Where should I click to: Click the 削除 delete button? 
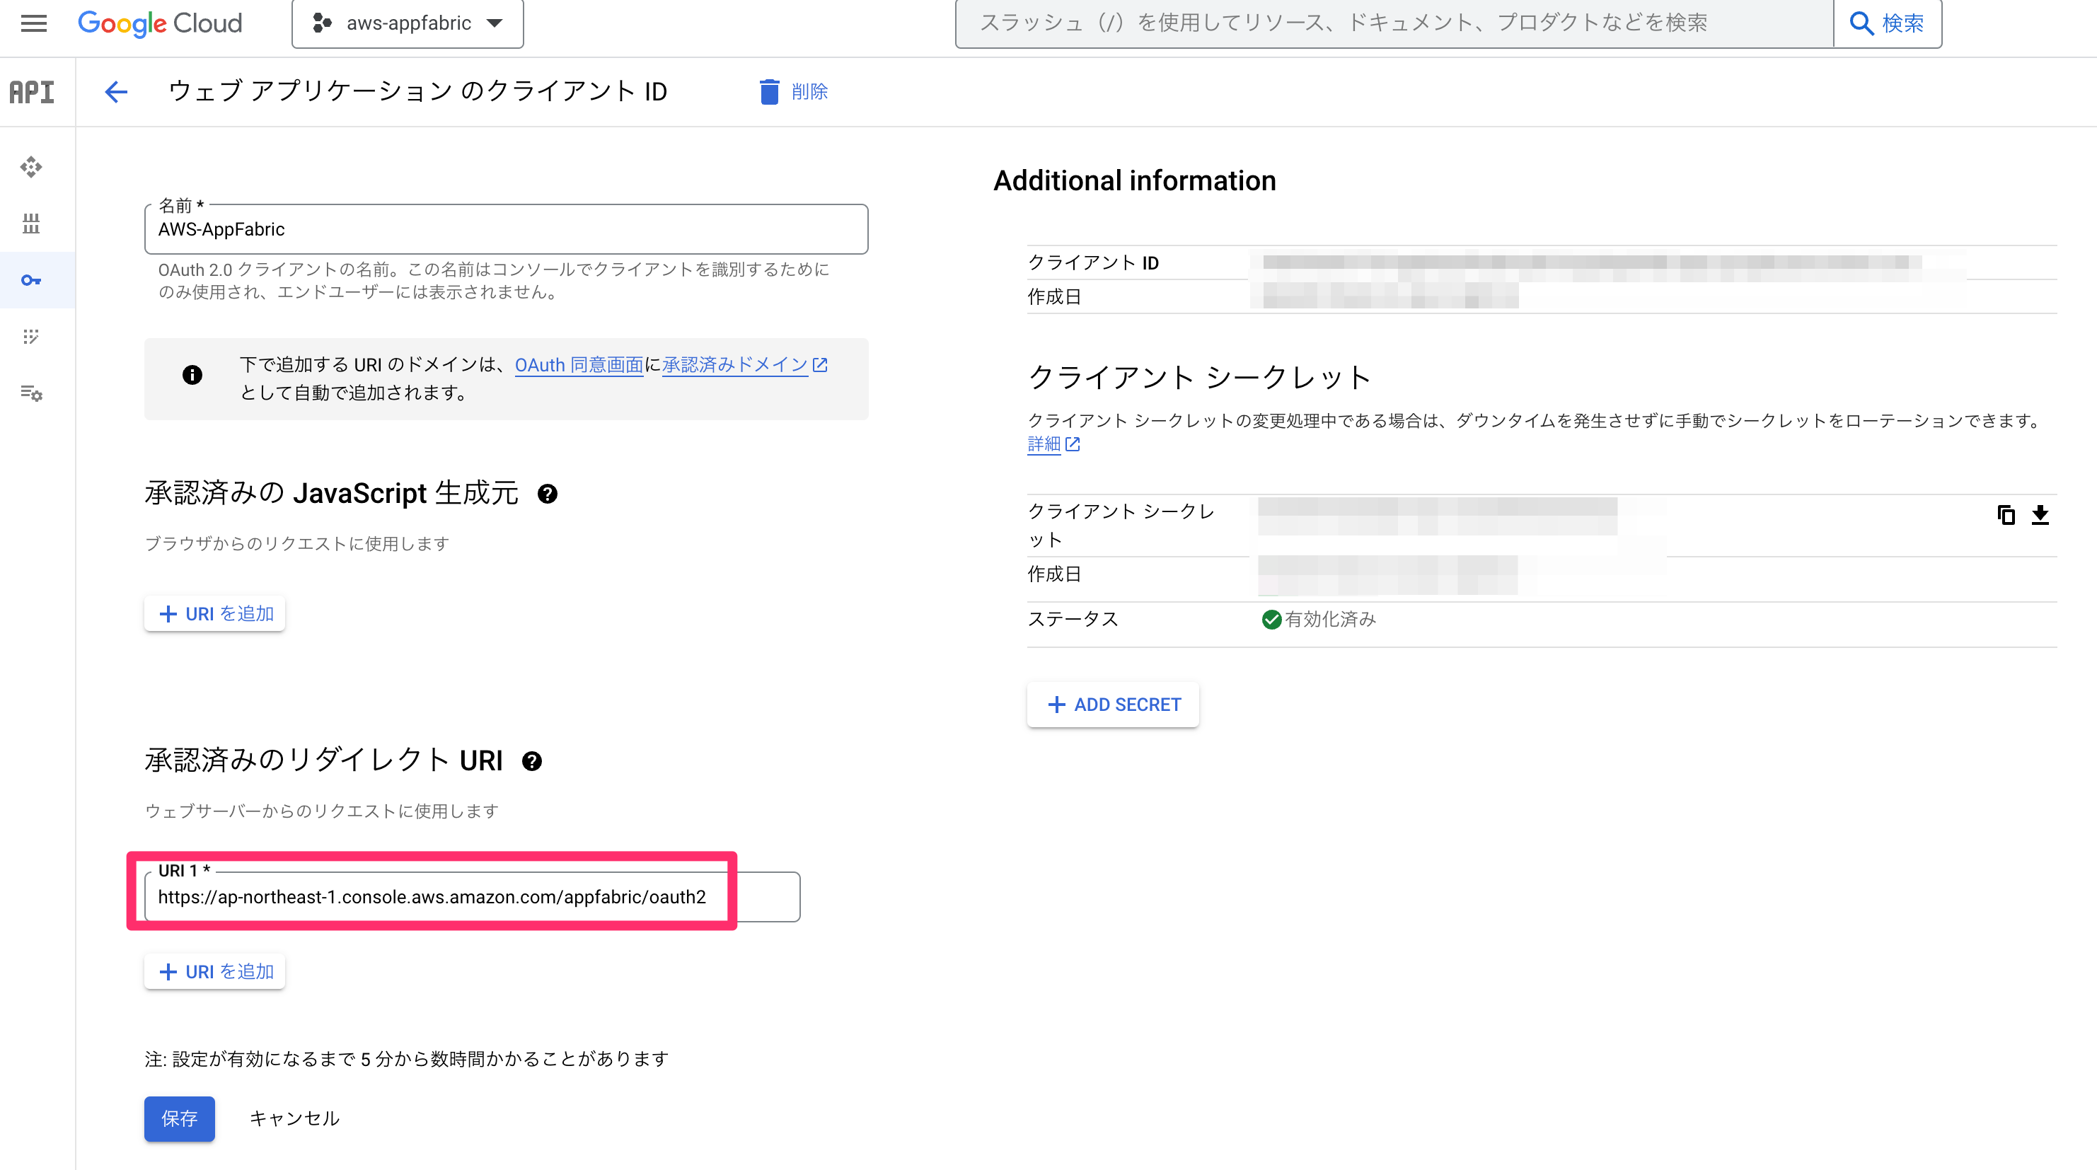[x=794, y=91]
